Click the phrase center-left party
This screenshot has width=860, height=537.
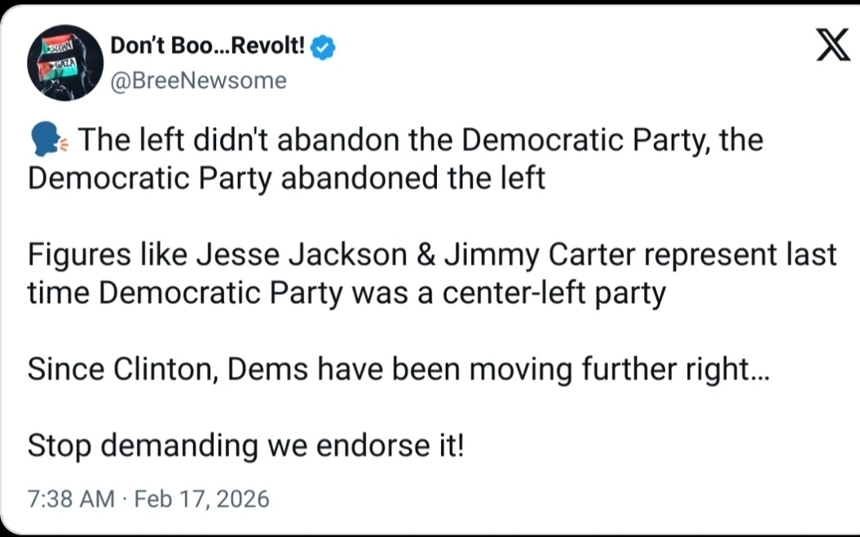[553, 294]
